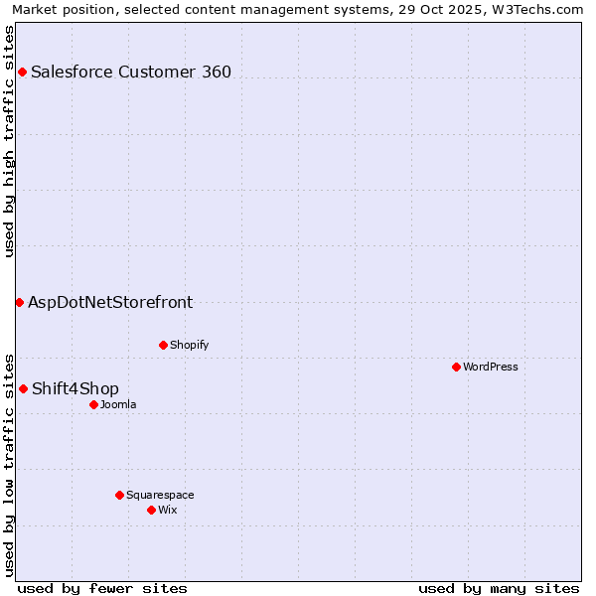Click the chart title mentioning W3Techs.com

(x=297, y=9)
